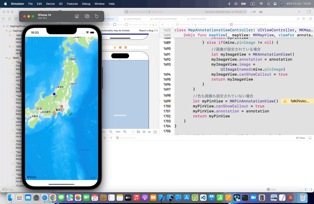Open the Debug menu

86,4
